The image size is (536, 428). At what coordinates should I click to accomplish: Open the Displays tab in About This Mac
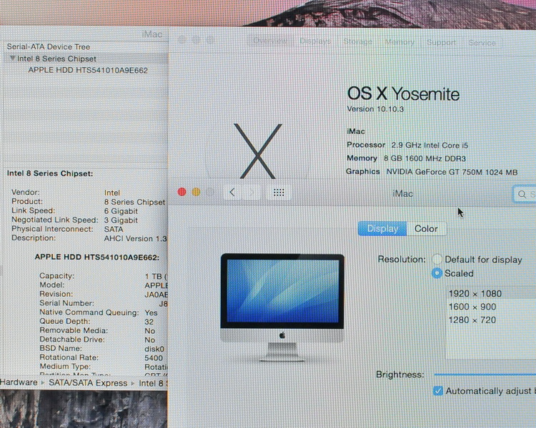pos(315,41)
